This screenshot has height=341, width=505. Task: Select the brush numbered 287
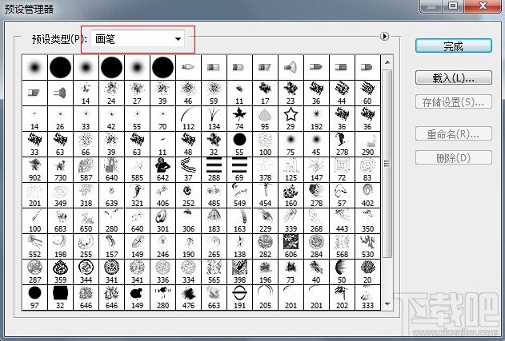pyautogui.click(x=34, y=272)
